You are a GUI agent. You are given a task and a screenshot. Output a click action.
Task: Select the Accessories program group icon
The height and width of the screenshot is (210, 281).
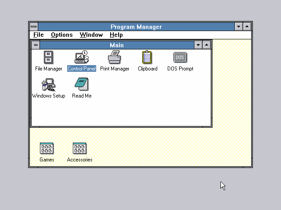coord(79,149)
